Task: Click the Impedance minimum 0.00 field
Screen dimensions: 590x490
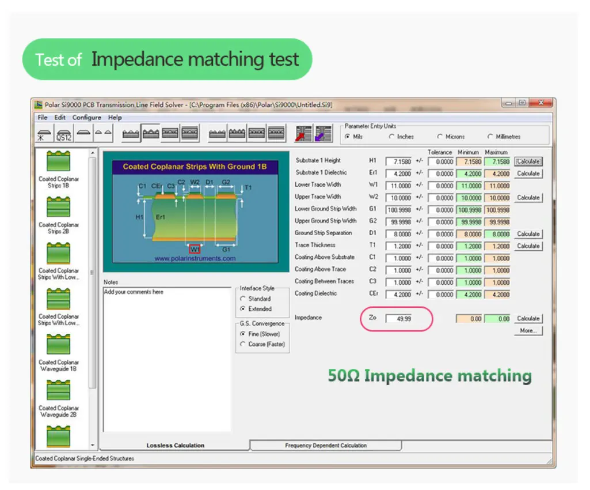Action: pos(469,319)
